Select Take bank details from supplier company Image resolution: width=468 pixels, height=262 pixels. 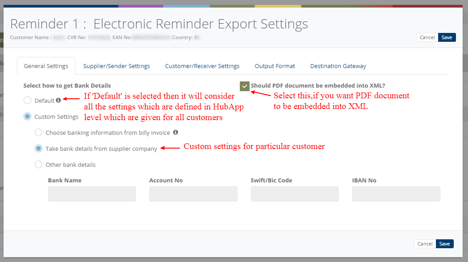[39, 149]
